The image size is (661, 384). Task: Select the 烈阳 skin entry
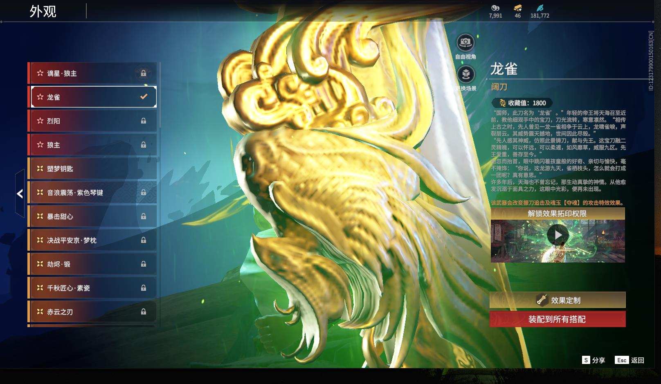click(92, 121)
